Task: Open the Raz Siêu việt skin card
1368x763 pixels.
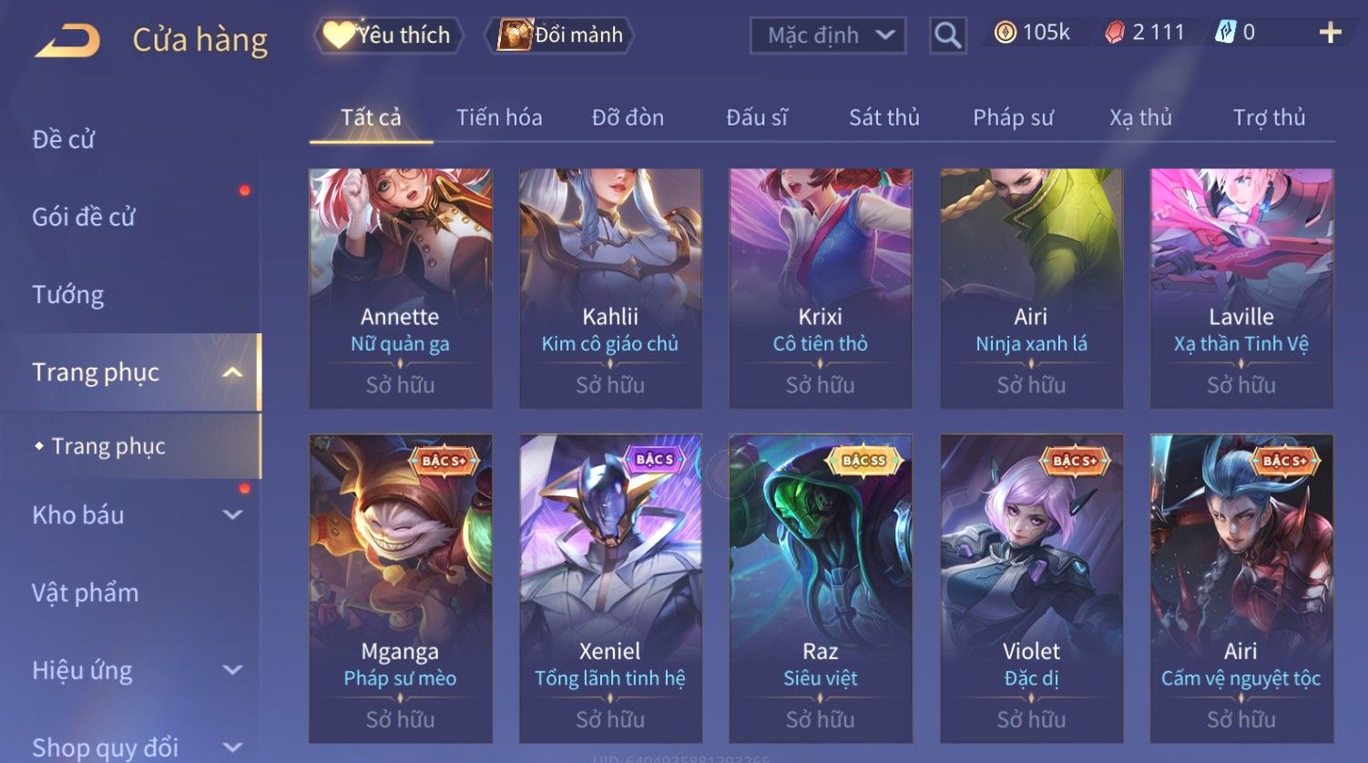Action: click(821, 588)
